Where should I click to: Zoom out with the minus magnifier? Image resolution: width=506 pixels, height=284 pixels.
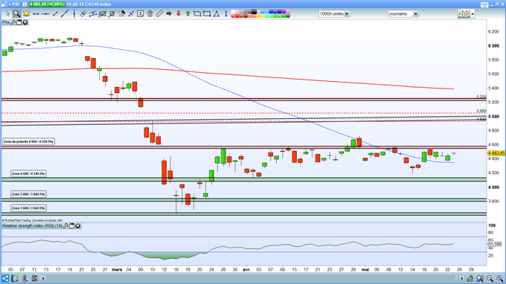(490, 278)
